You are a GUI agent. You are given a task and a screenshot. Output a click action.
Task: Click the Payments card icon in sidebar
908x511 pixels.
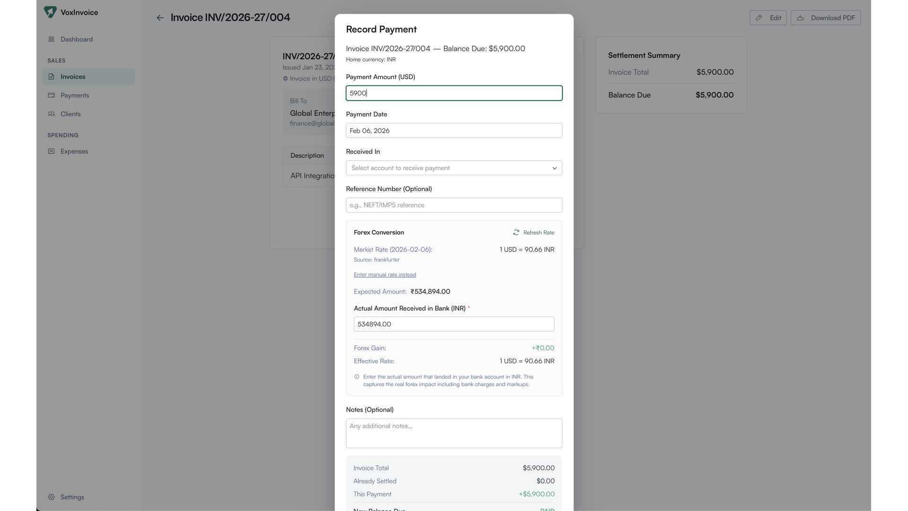(x=51, y=95)
